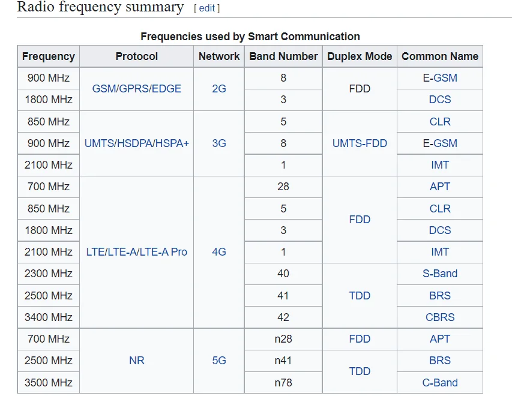The image size is (512, 399).
Task: Open the 4G network link
Action: tap(218, 252)
